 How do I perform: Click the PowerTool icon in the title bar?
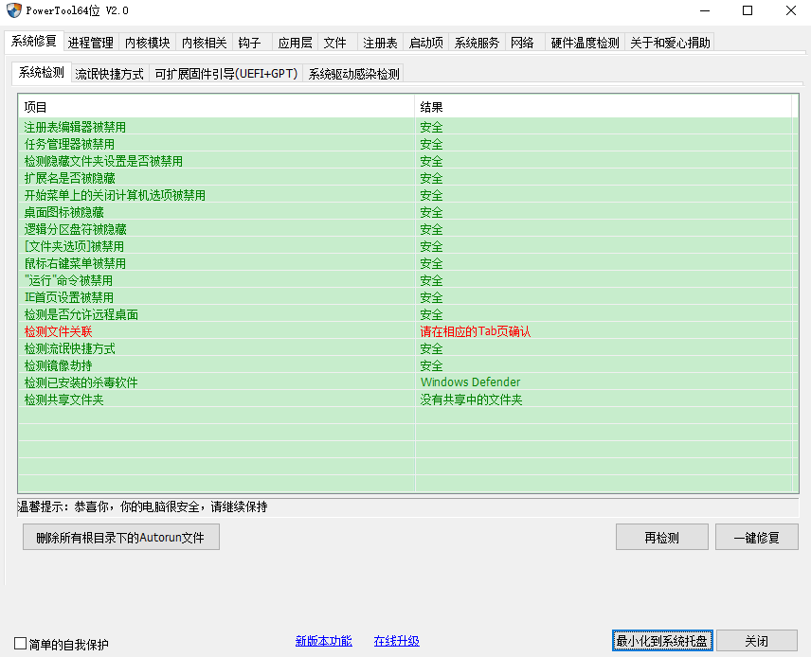pos(13,10)
